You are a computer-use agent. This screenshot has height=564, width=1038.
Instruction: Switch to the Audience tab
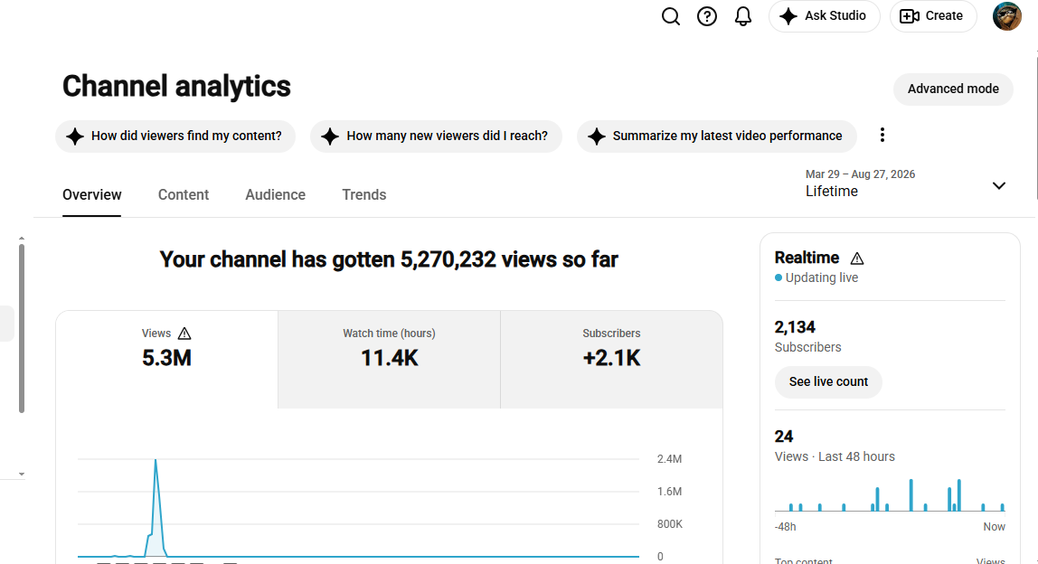[x=276, y=194]
